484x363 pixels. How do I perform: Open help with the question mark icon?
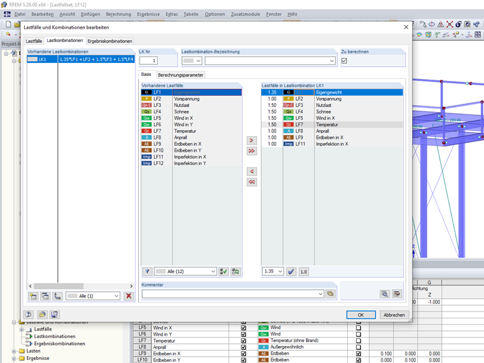click(29, 315)
